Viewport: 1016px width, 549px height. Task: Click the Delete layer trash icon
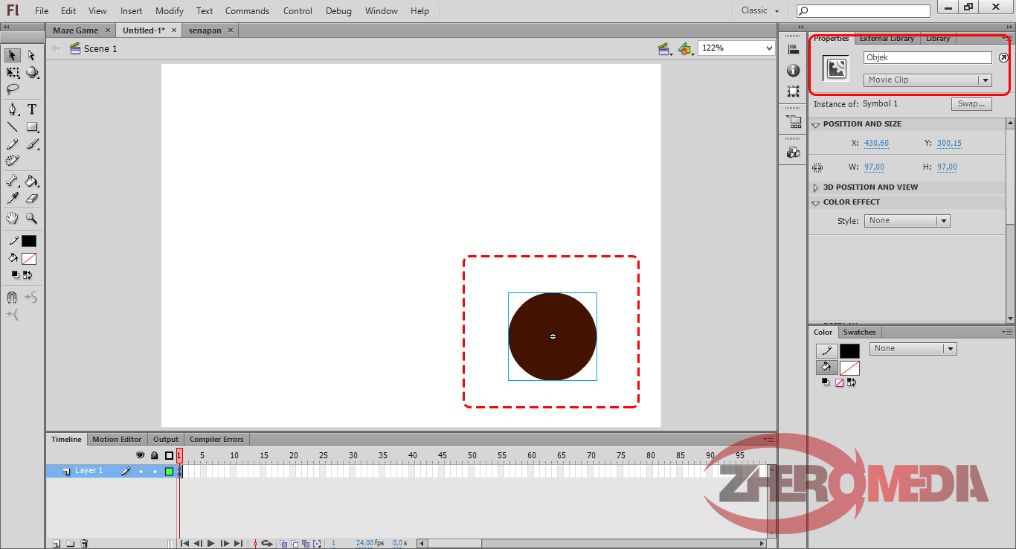pyautogui.click(x=84, y=544)
